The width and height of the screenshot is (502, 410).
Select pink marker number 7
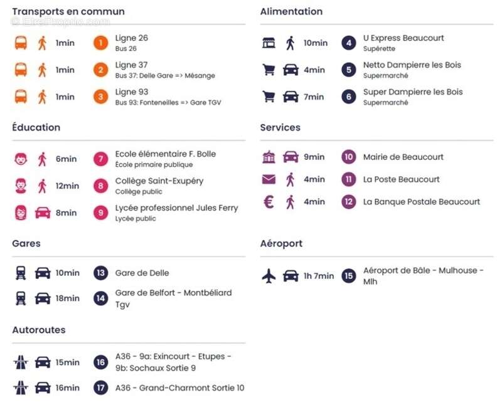pyautogui.click(x=100, y=159)
